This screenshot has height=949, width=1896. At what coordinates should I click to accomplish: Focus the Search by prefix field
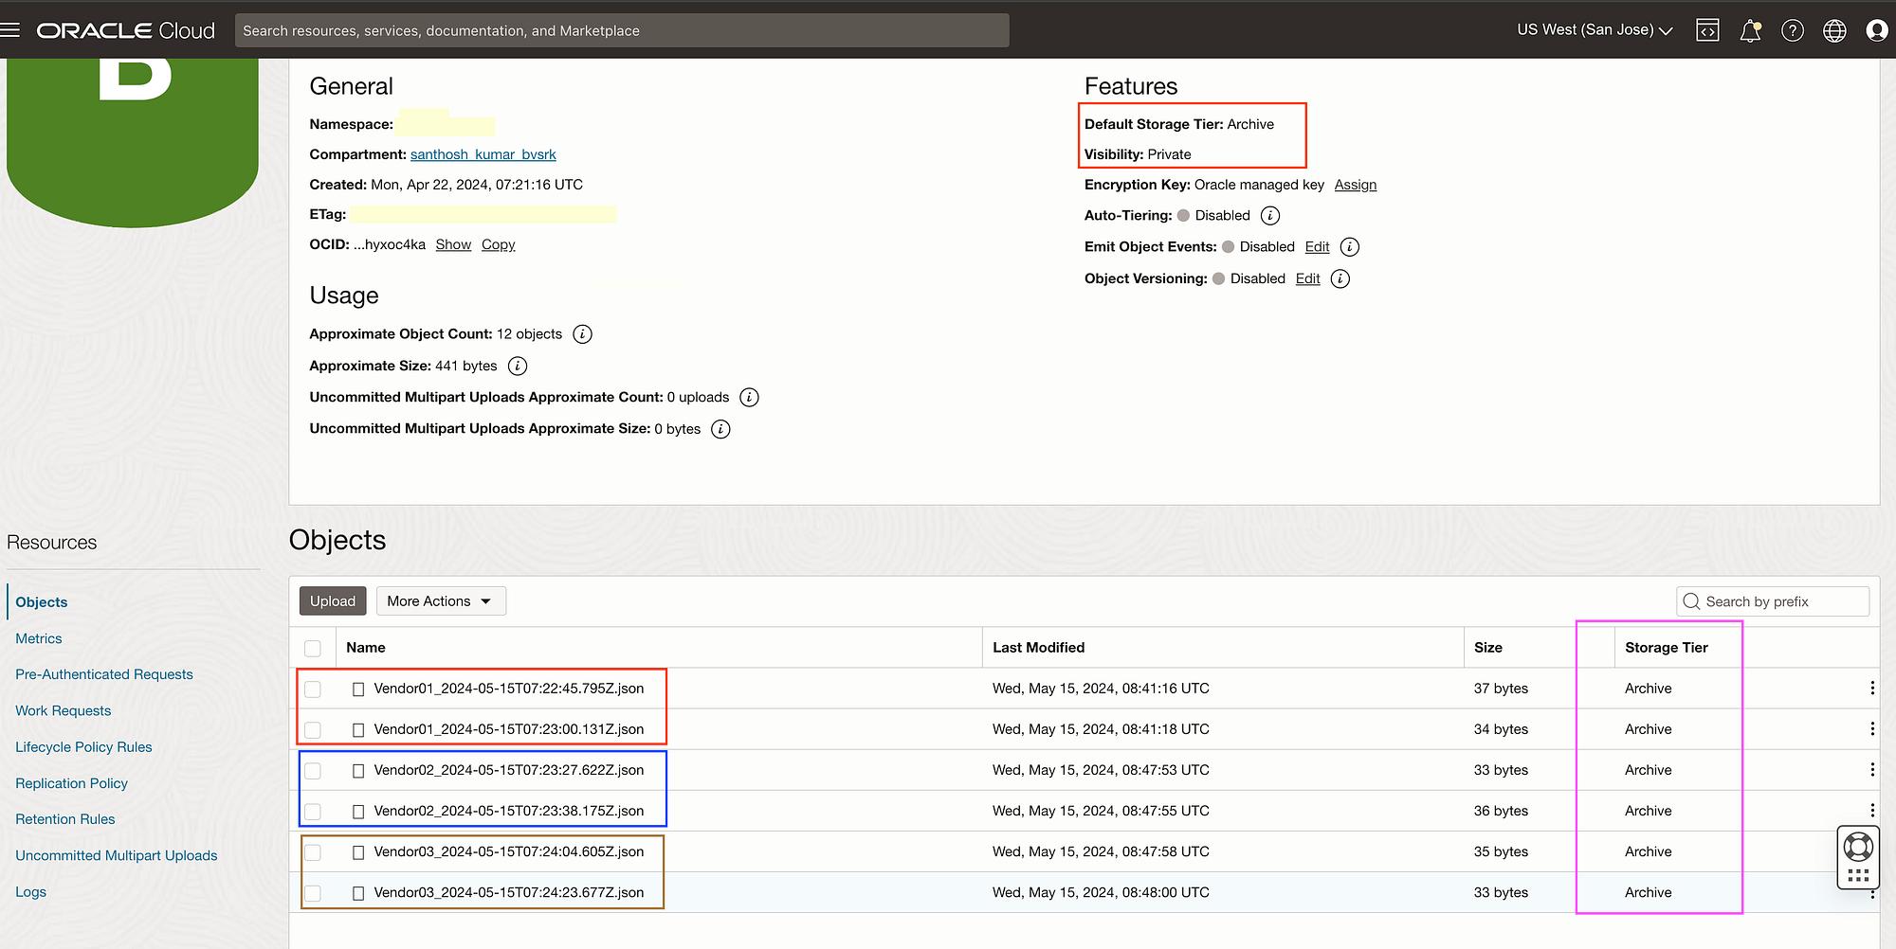pos(1773,601)
